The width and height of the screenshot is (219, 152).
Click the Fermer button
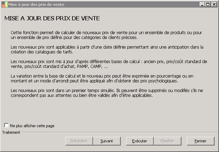click(200, 141)
